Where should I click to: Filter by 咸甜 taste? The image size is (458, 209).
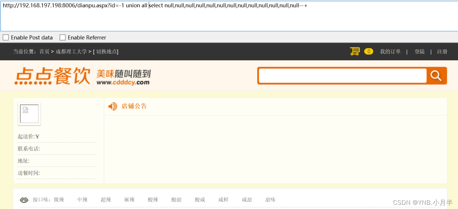tap(247, 200)
